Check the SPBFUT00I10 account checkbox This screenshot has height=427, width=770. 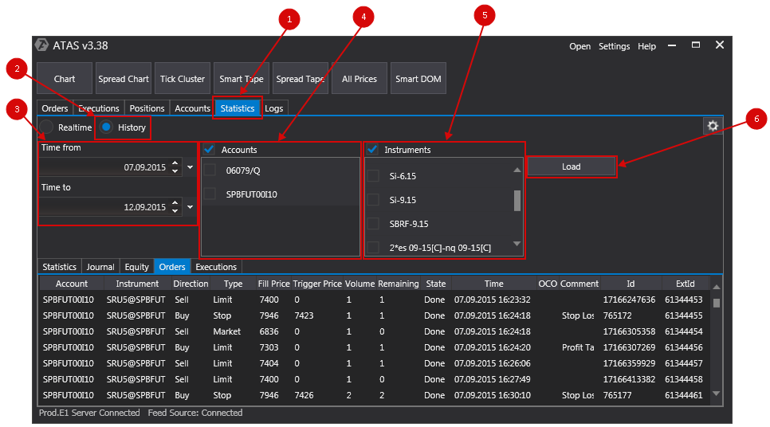[210, 194]
